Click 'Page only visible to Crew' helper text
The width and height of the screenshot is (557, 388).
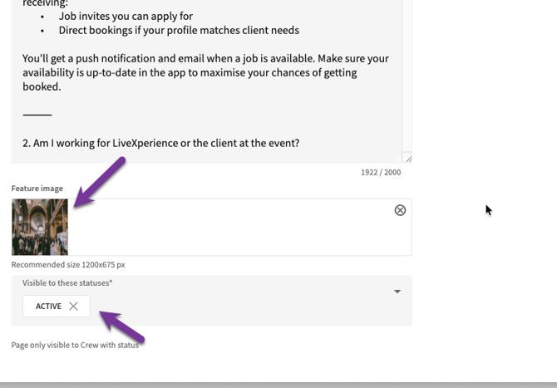coord(75,345)
